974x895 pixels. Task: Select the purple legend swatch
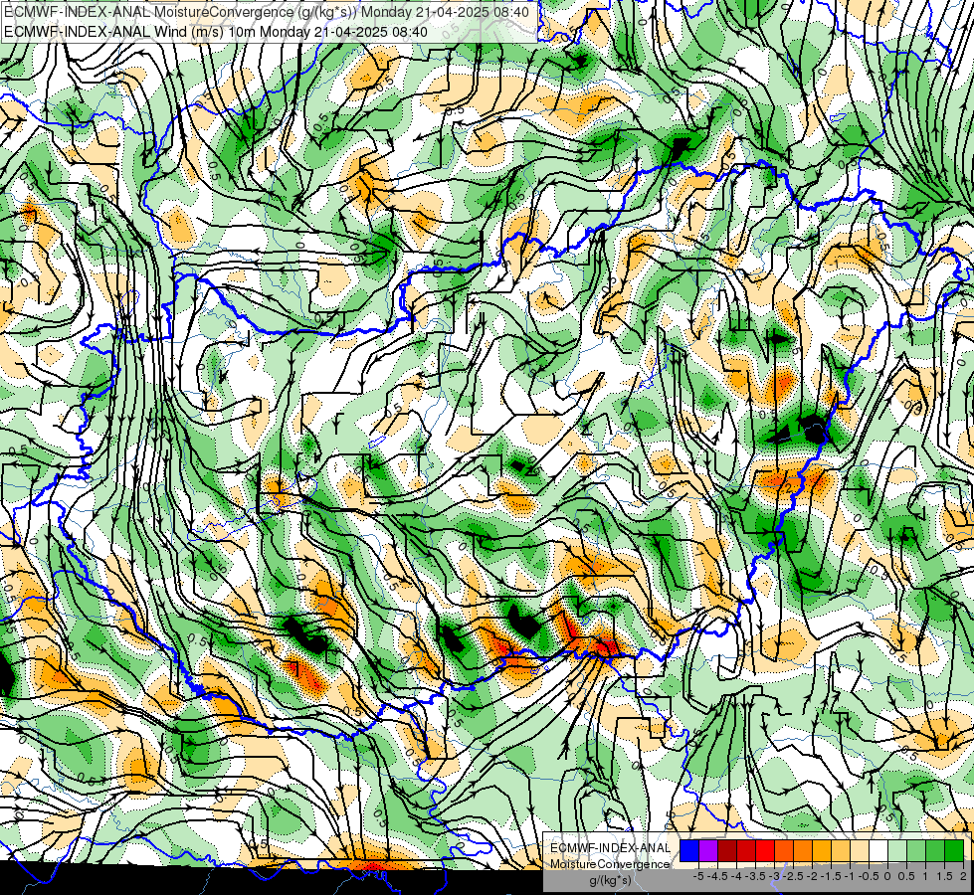click(x=708, y=850)
